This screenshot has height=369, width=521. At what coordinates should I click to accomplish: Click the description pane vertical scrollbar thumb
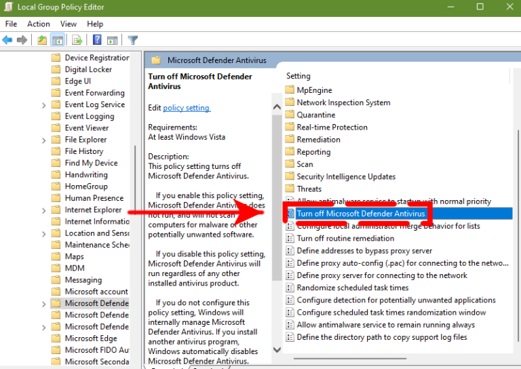click(x=277, y=197)
